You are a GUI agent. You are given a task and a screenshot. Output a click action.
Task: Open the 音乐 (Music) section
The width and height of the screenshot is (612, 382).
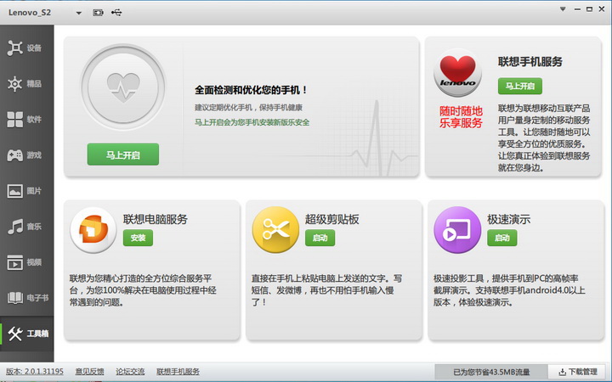coord(26,227)
